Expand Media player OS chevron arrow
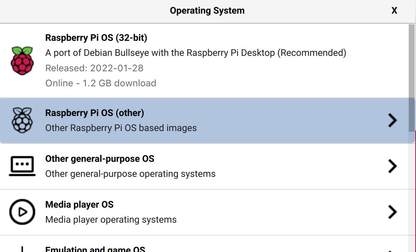 click(x=392, y=212)
